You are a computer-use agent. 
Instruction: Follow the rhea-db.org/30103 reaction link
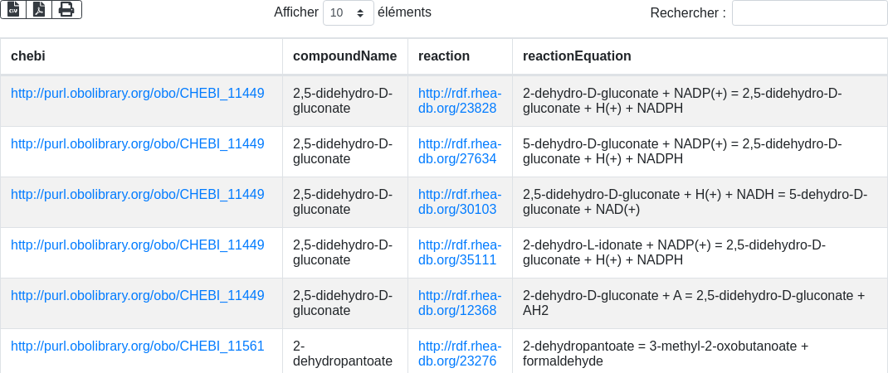coord(459,201)
